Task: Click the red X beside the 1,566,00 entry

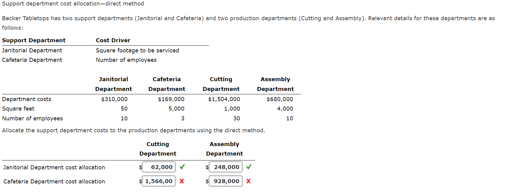Action: click(182, 181)
